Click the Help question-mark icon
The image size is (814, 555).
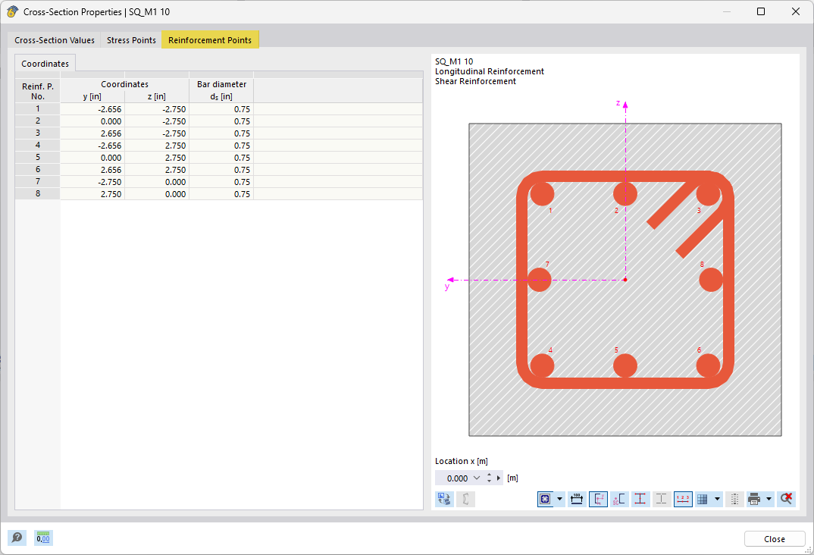[x=17, y=538]
